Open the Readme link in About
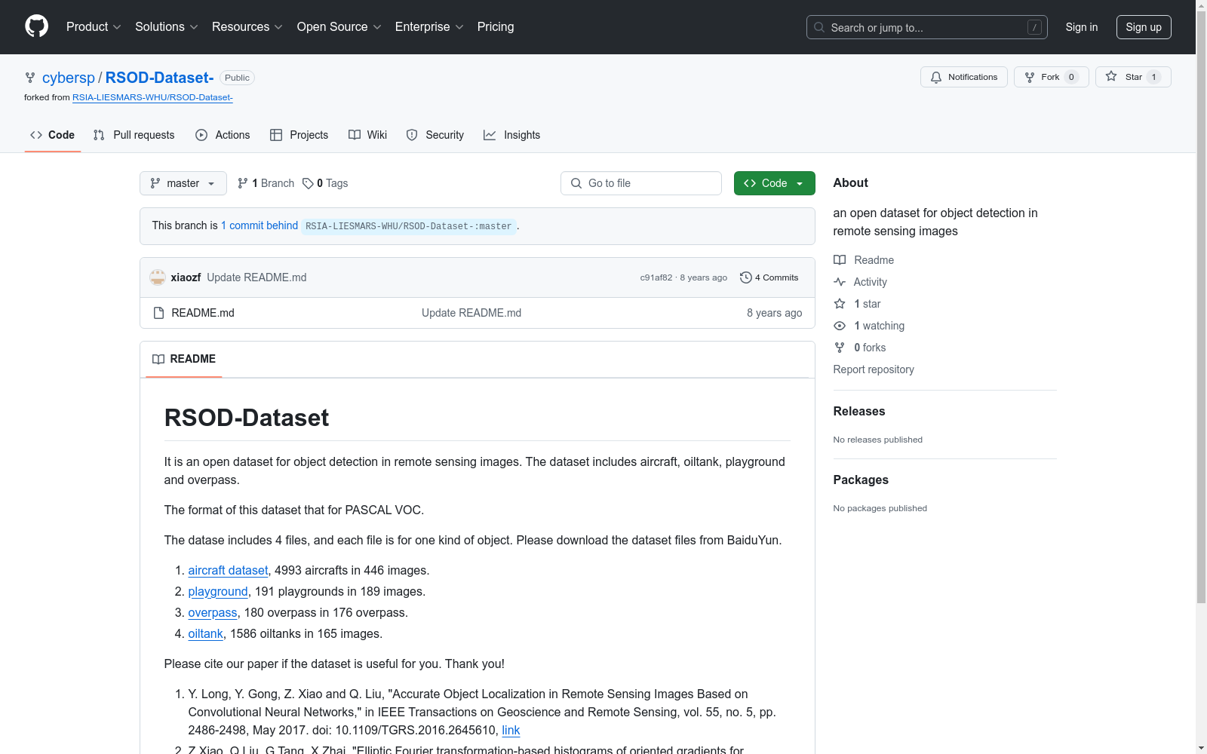Image resolution: width=1207 pixels, height=754 pixels. pos(864,260)
